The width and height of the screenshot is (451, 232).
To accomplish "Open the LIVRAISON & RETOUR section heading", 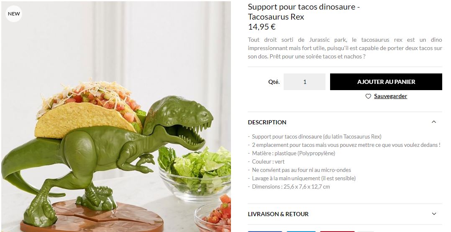I will pyautogui.click(x=278, y=214).
